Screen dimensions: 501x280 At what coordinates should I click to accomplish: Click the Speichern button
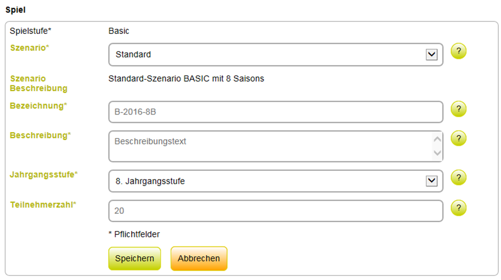[134, 258]
